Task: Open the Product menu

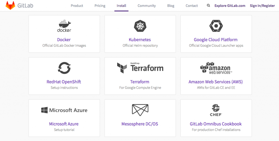Action: point(77,6)
